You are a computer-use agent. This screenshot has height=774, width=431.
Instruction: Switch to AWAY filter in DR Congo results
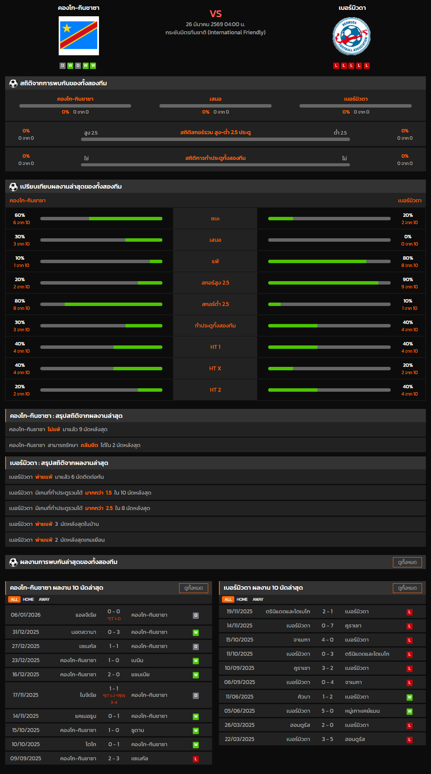pyautogui.click(x=44, y=600)
